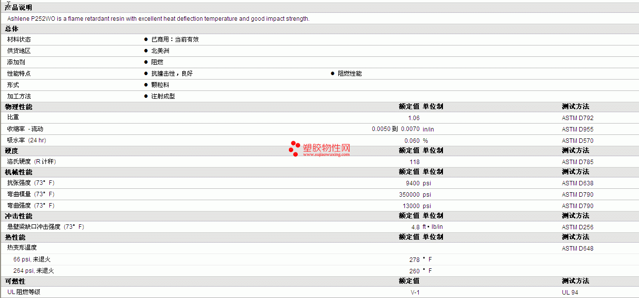Click test method UL 94
Image resolution: width=639 pixels, height=298 pixels.
tap(570, 293)
